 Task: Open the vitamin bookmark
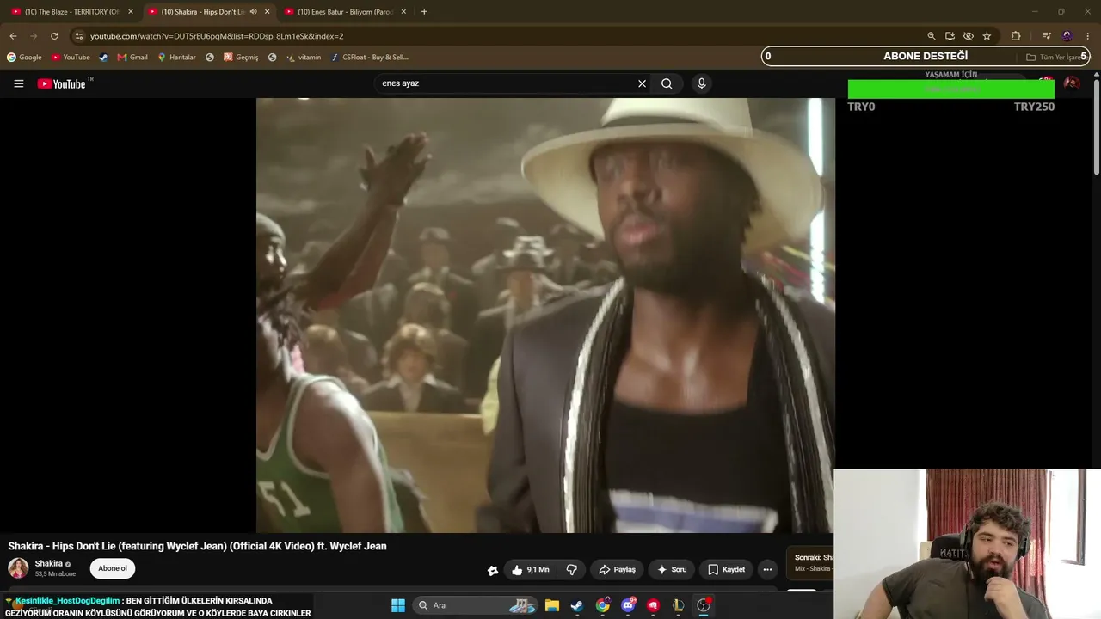pos(304,58)
